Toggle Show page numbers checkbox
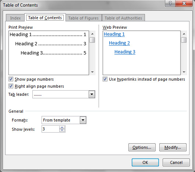195x172 pixels. (x=11, y=79)
